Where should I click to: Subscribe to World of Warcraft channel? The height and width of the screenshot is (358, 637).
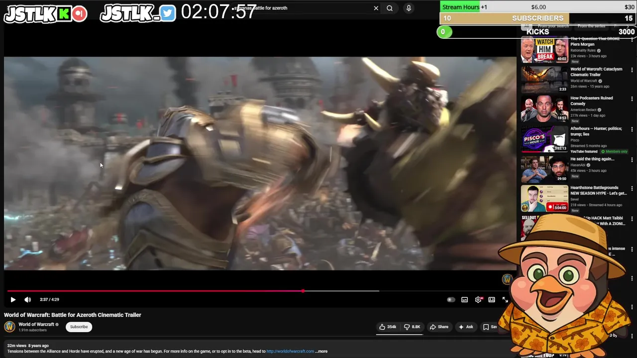coord(79,327)
